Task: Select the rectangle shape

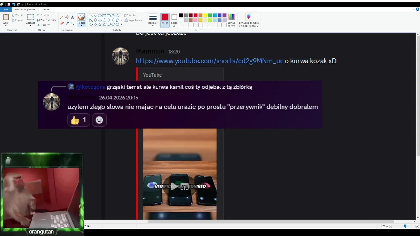Action: 104,16
